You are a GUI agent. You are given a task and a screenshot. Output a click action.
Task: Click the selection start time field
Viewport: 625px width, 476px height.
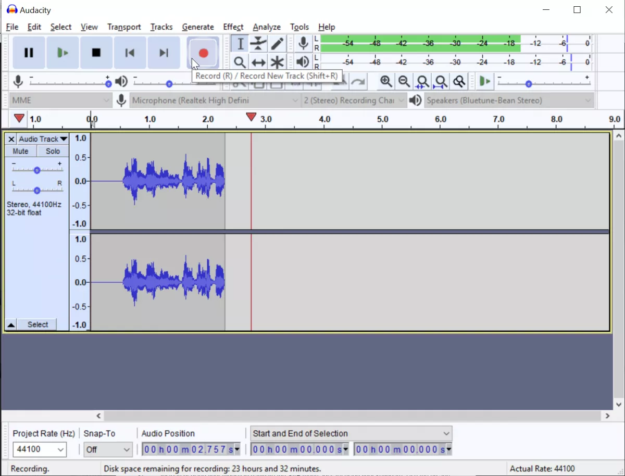(x=299, y=449)
